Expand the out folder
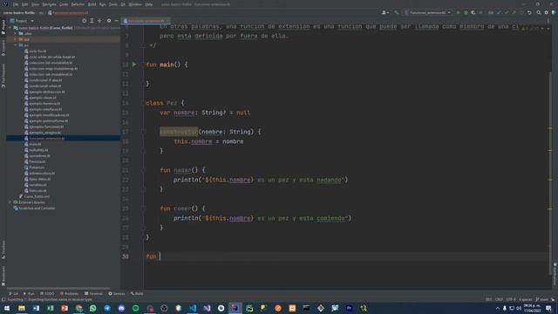Image resolution: width=558 pixels, height=314 pixels. [x=16, y=39]
